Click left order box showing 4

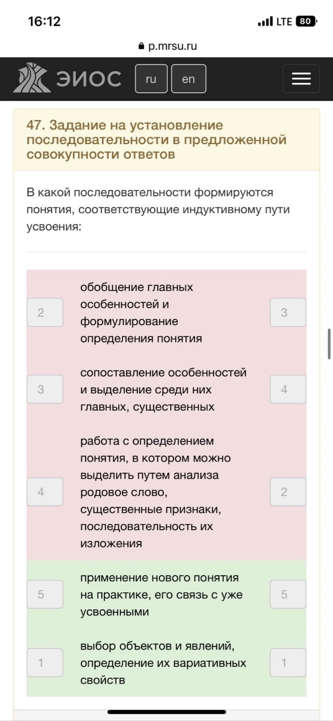click(45, 492)
